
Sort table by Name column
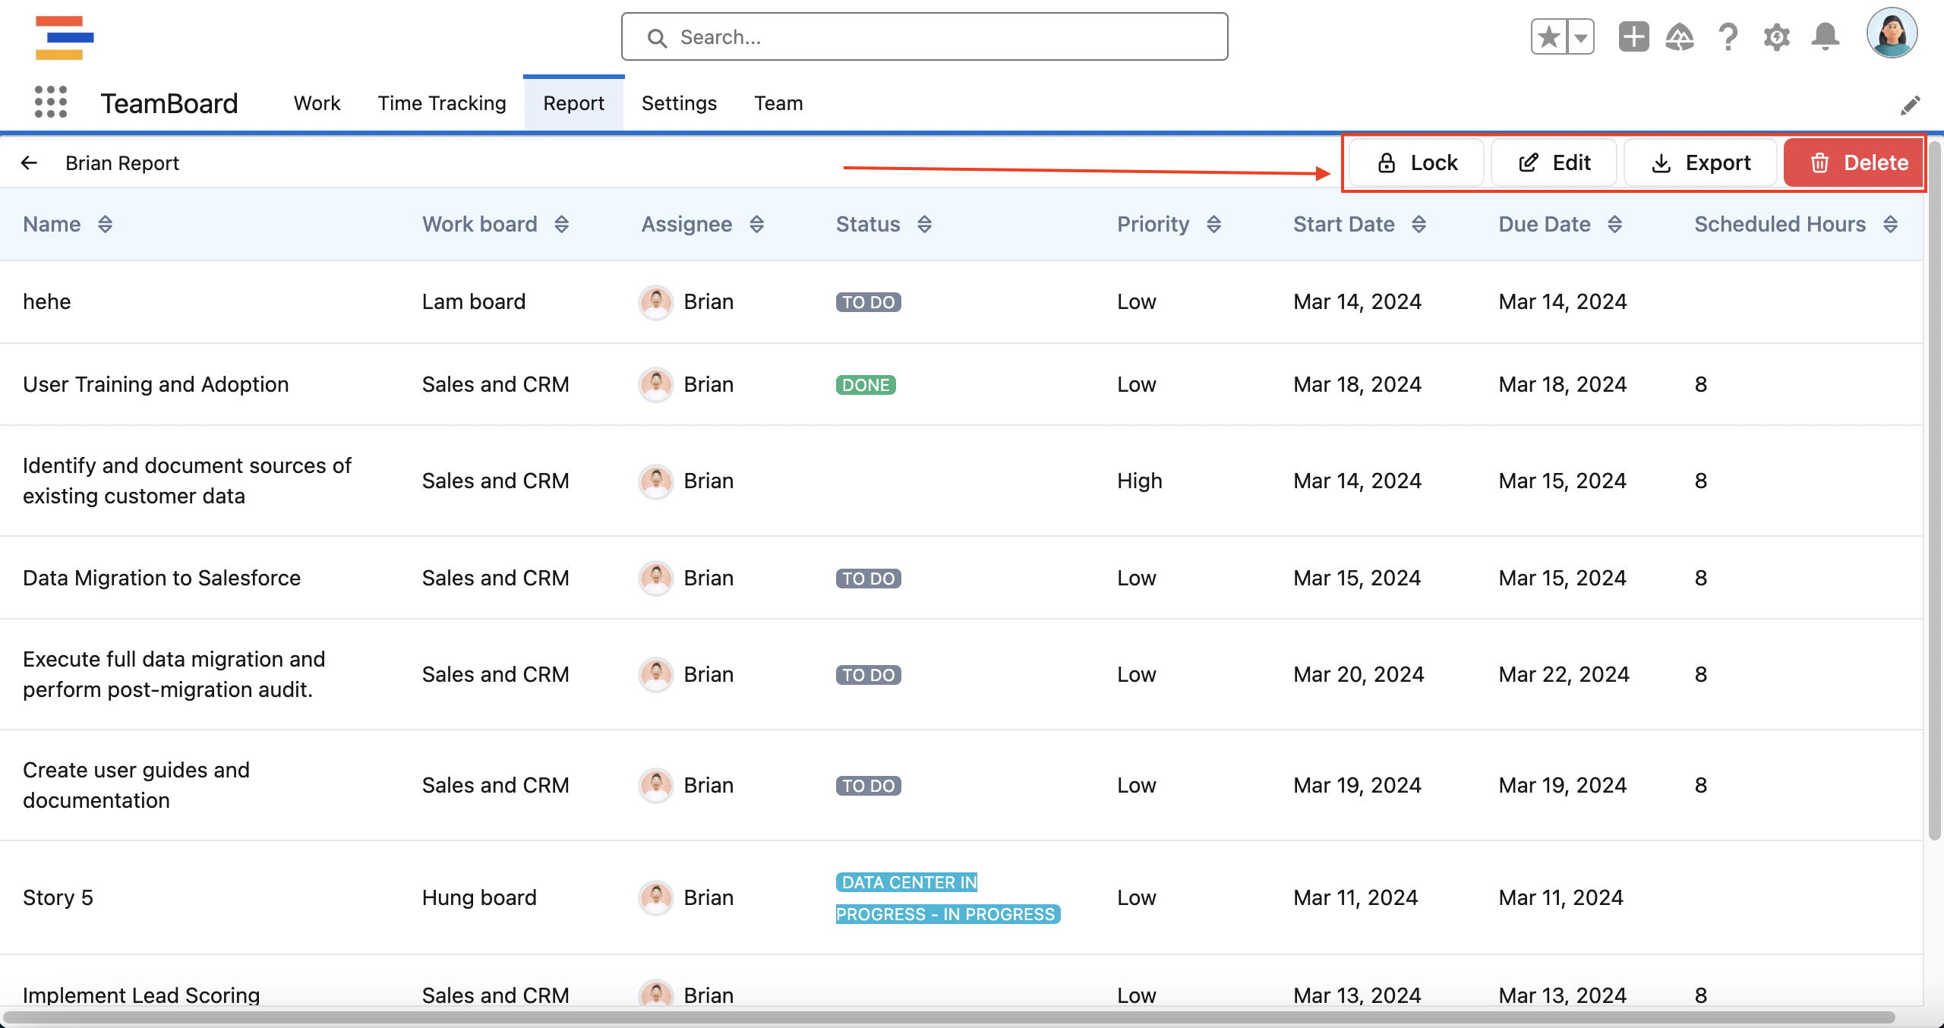(106, 224)
